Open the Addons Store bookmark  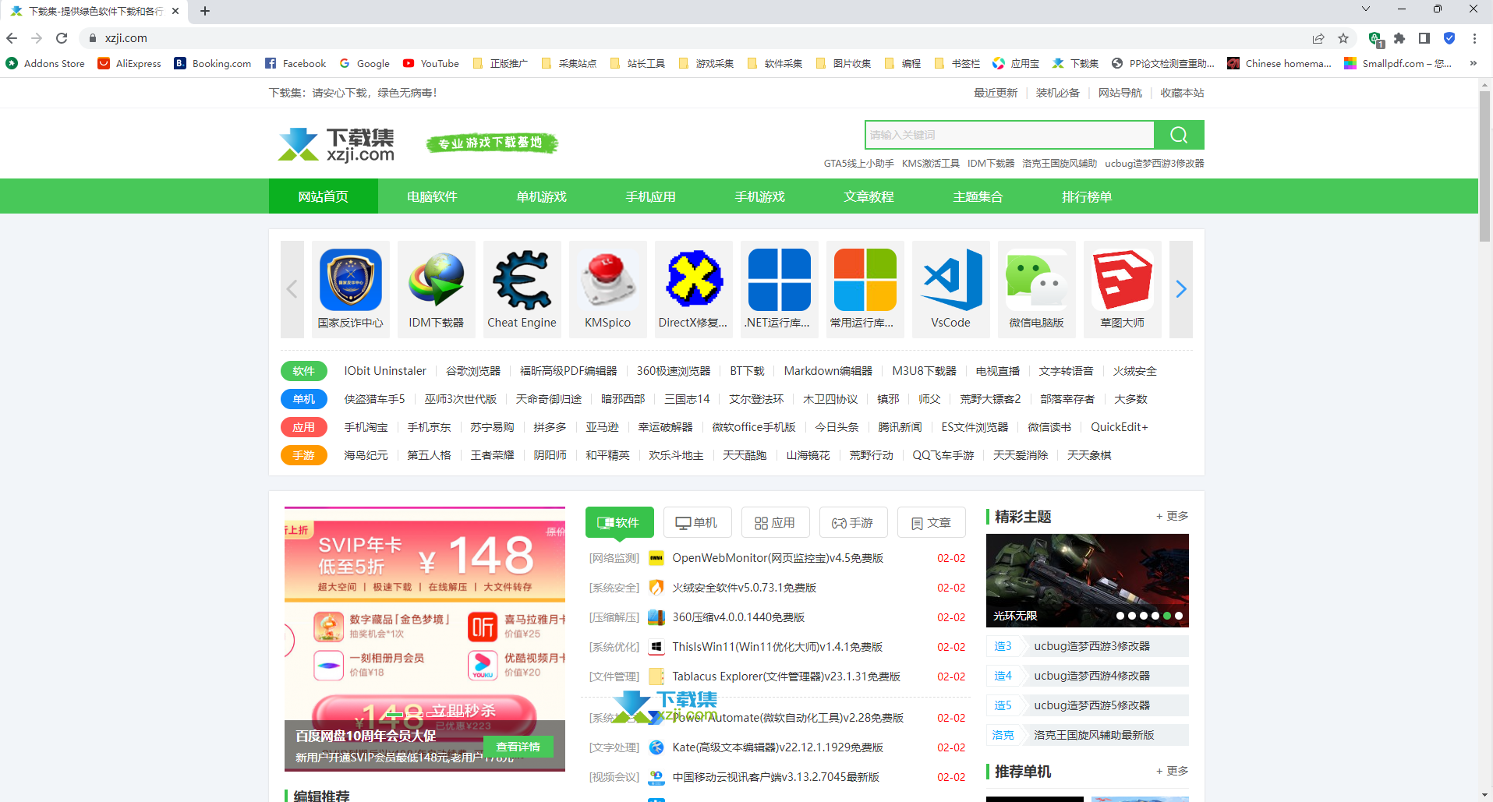(x=45, y=63)
